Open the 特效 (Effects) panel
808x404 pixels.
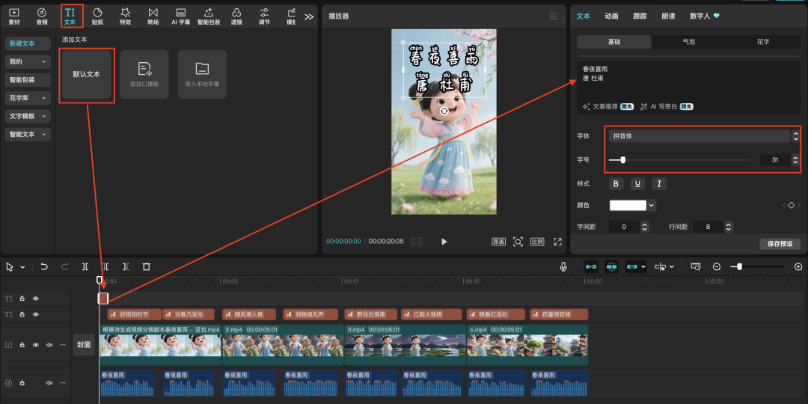click(x=125, y=16)
